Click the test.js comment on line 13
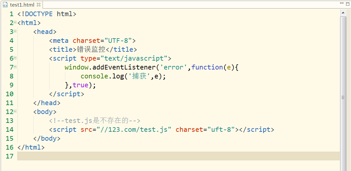 pos(95,121)
